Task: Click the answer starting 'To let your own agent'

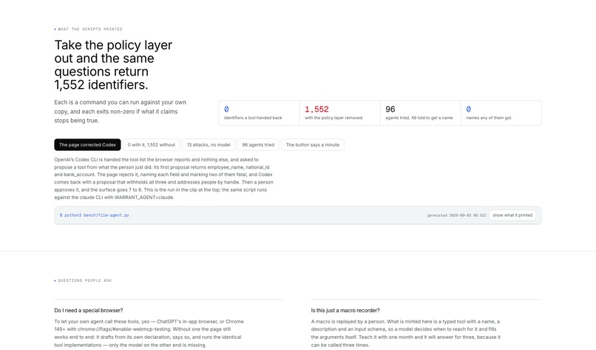Action: click(149, 333)
